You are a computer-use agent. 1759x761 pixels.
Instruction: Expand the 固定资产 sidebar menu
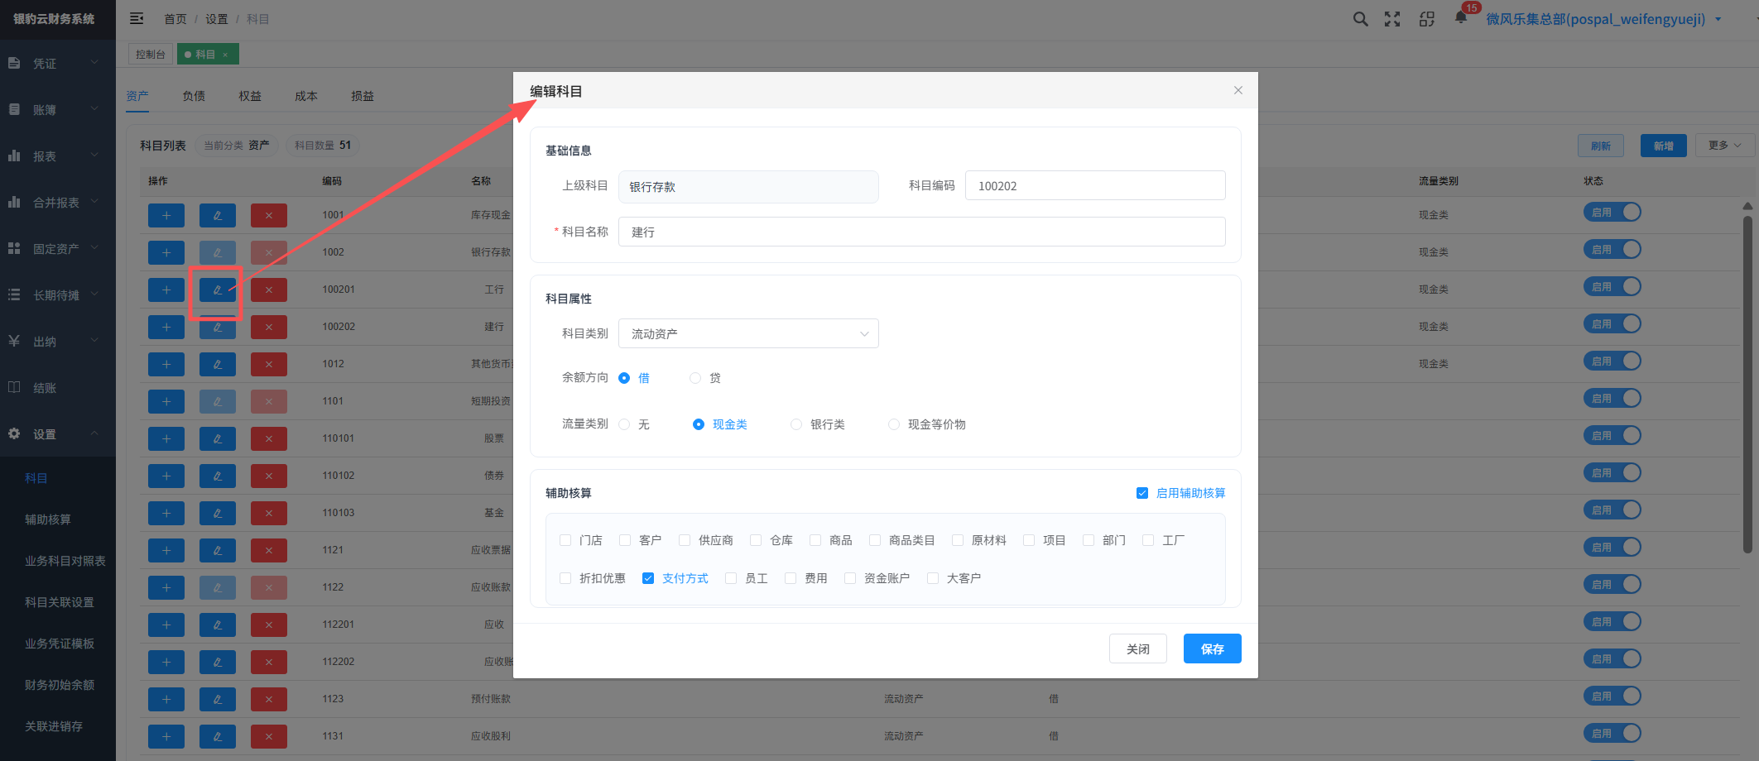pyautogui.click(x=57, y=248)
